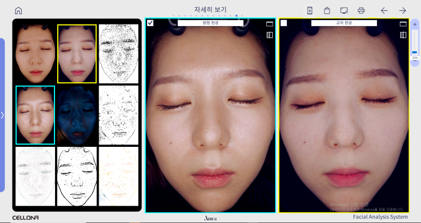The height and width of the screenshot is (223, 421).
Task: Go to the home screen
Action: point(19,11)
